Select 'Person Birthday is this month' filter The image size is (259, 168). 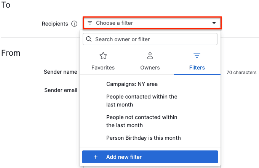tap(143, 138)
